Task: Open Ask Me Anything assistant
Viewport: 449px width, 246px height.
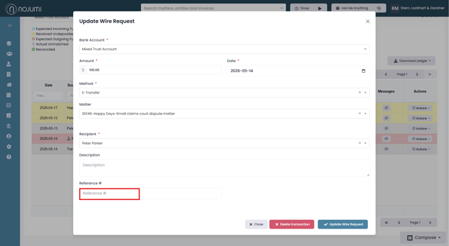Action: pos(359,8)
